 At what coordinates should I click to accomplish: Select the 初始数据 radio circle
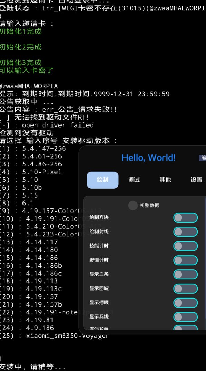pos(133,205)
